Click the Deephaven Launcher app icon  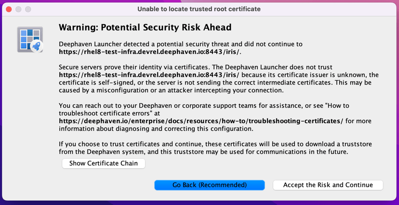[x=29, y=39]
